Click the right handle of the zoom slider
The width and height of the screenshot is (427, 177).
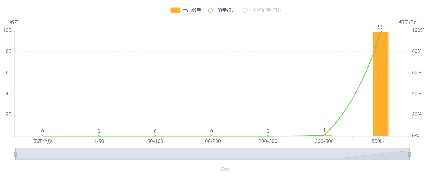(x=410, y=154)
